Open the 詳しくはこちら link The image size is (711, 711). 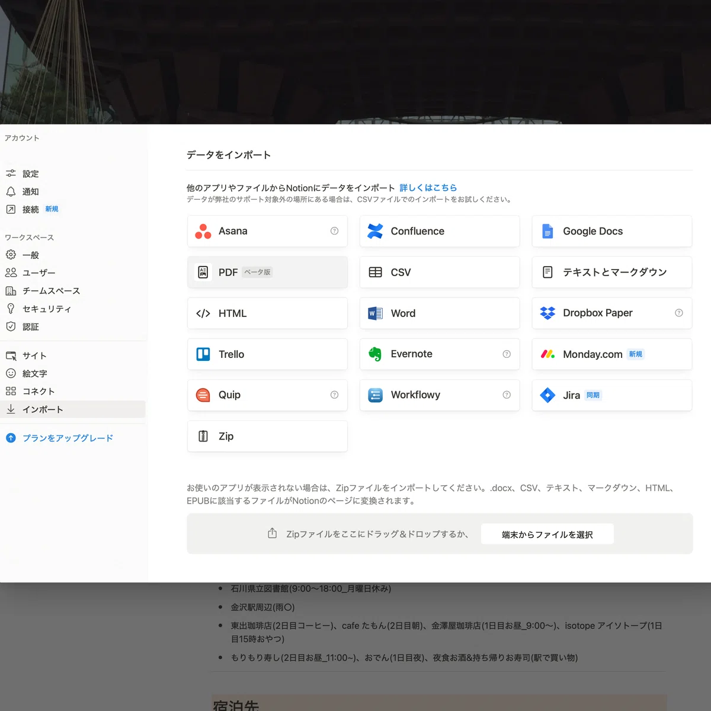click(x=428, y=188)
